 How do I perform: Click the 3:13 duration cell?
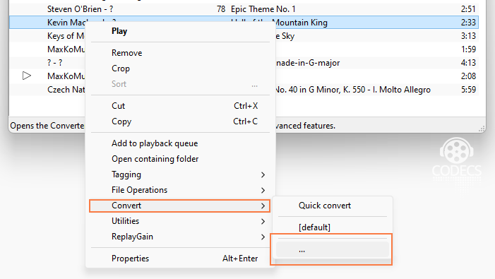468,36
